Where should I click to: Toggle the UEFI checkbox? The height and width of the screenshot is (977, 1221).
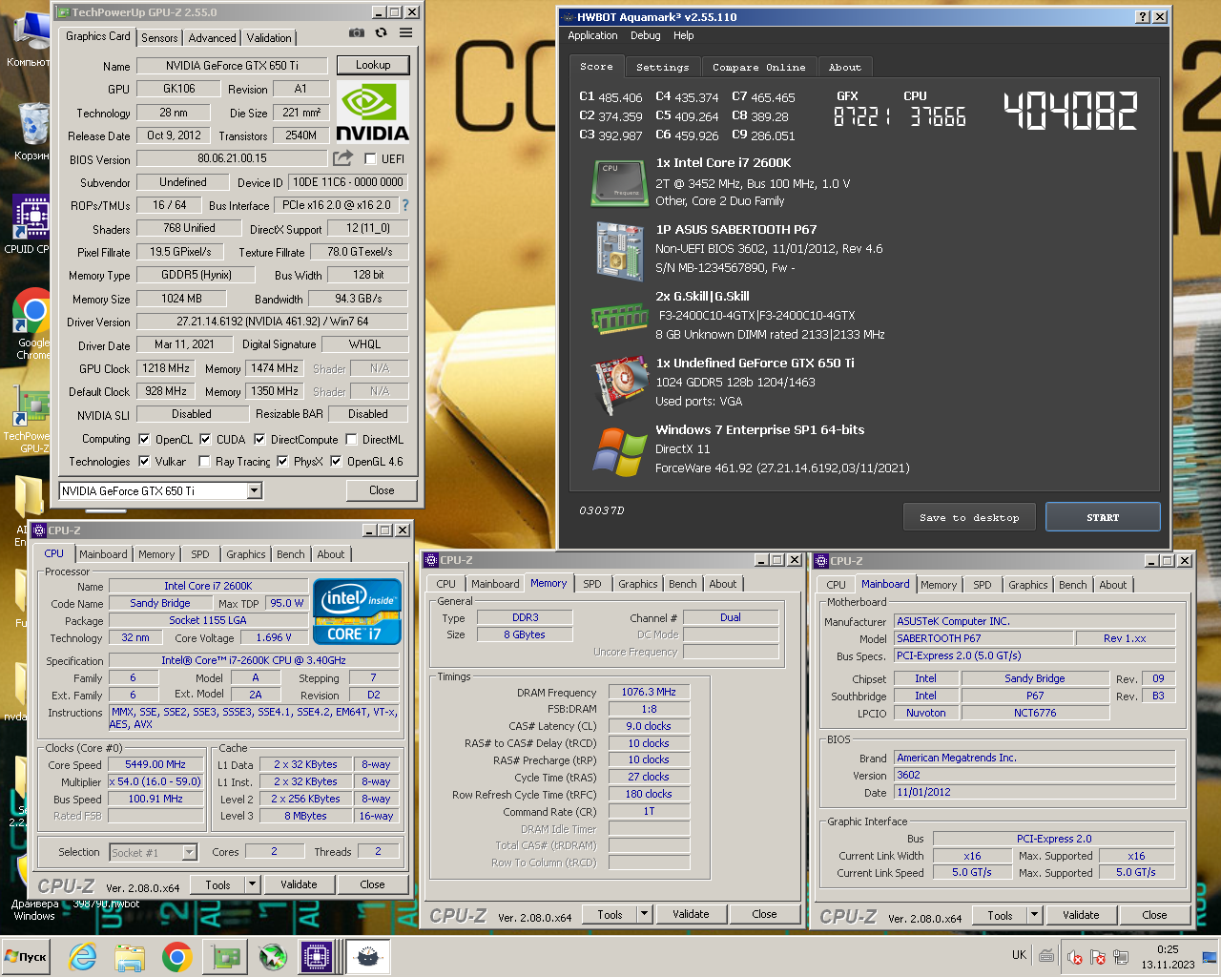click(371, 159)
